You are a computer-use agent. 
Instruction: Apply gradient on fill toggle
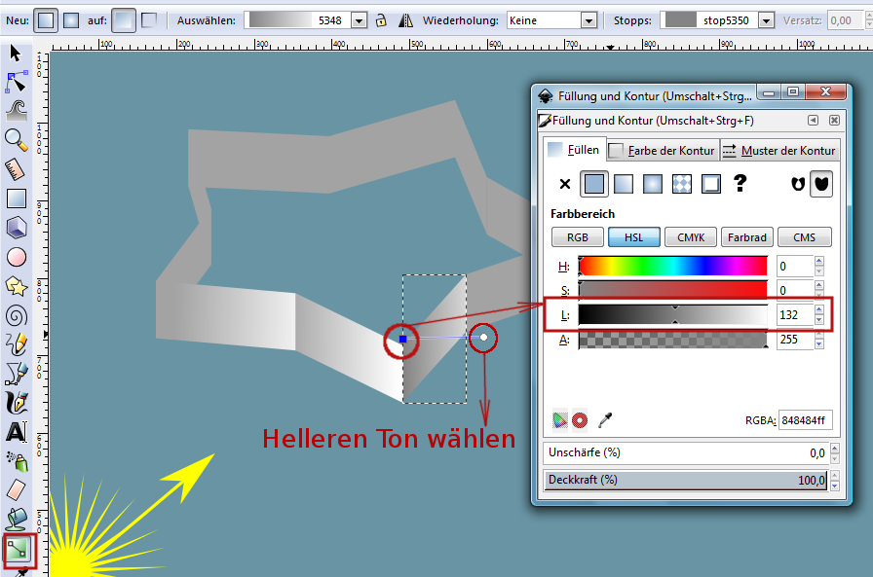pyautogui.click(x=123, y=20)
